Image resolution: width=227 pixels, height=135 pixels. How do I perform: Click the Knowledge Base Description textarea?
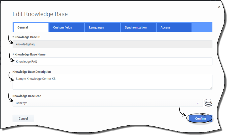(112, 82)
